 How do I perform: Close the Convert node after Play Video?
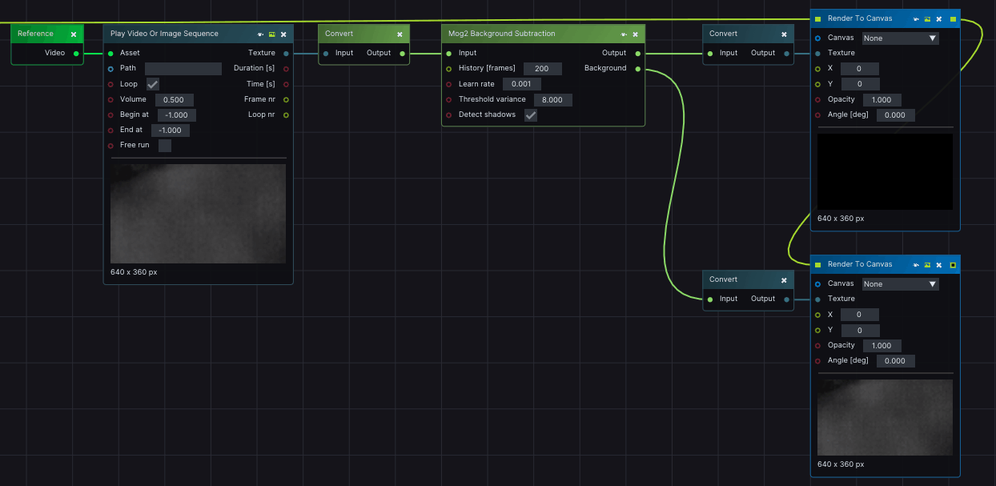coord(400,34)
